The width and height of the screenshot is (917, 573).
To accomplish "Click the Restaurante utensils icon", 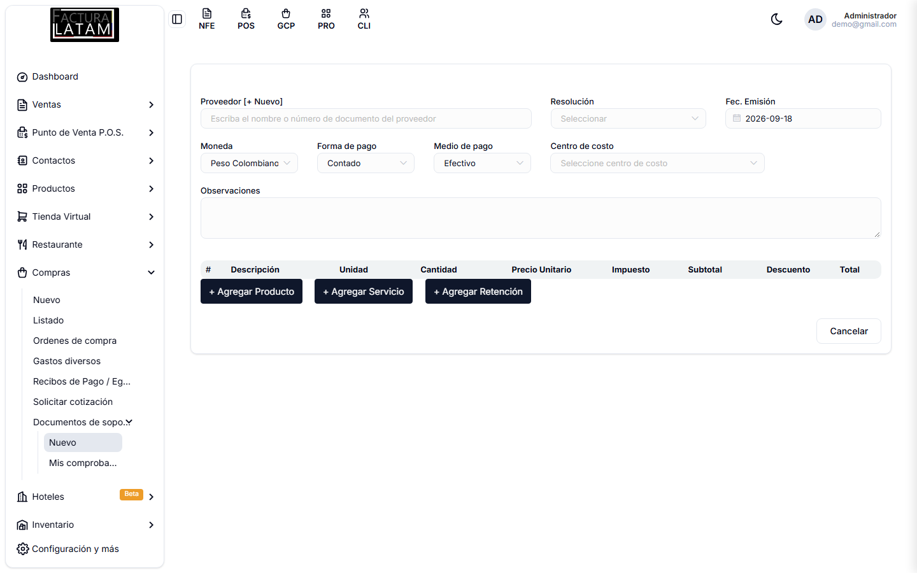I will (x=22, y=245).
